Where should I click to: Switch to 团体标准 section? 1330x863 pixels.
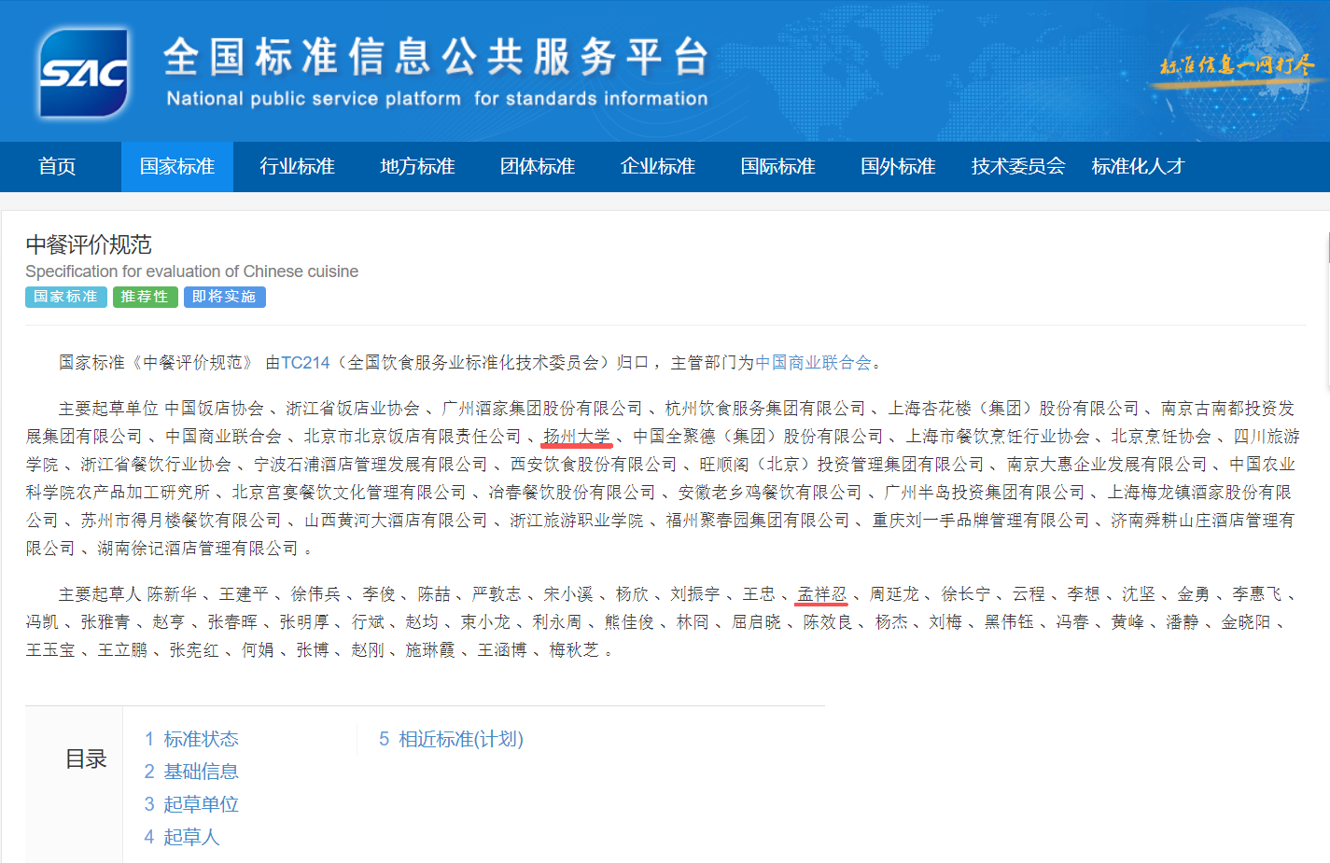pos(538,167)
